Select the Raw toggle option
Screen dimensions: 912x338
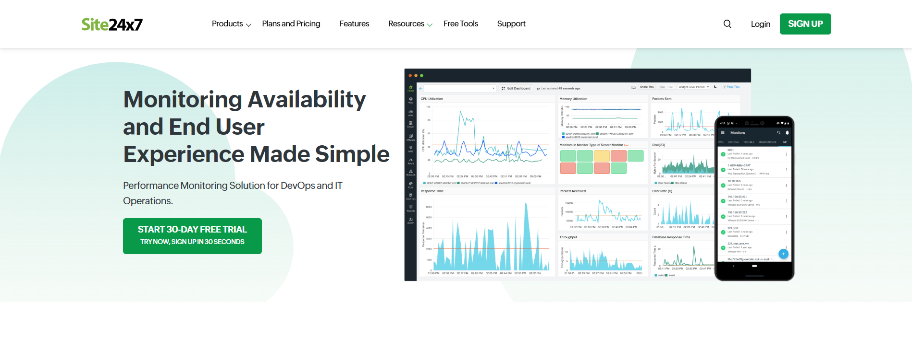662,87
